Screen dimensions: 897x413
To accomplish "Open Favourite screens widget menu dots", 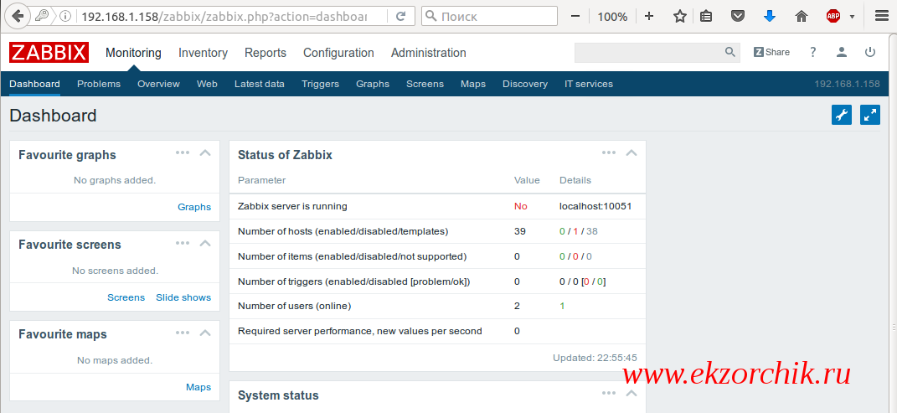I will [x=183, y=243].
